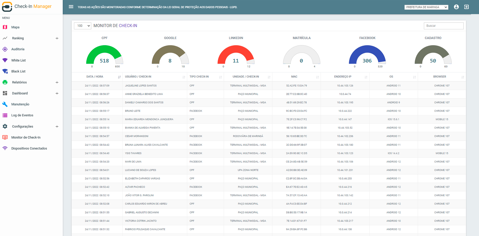Click the Manutenção wrench icon

5,104
